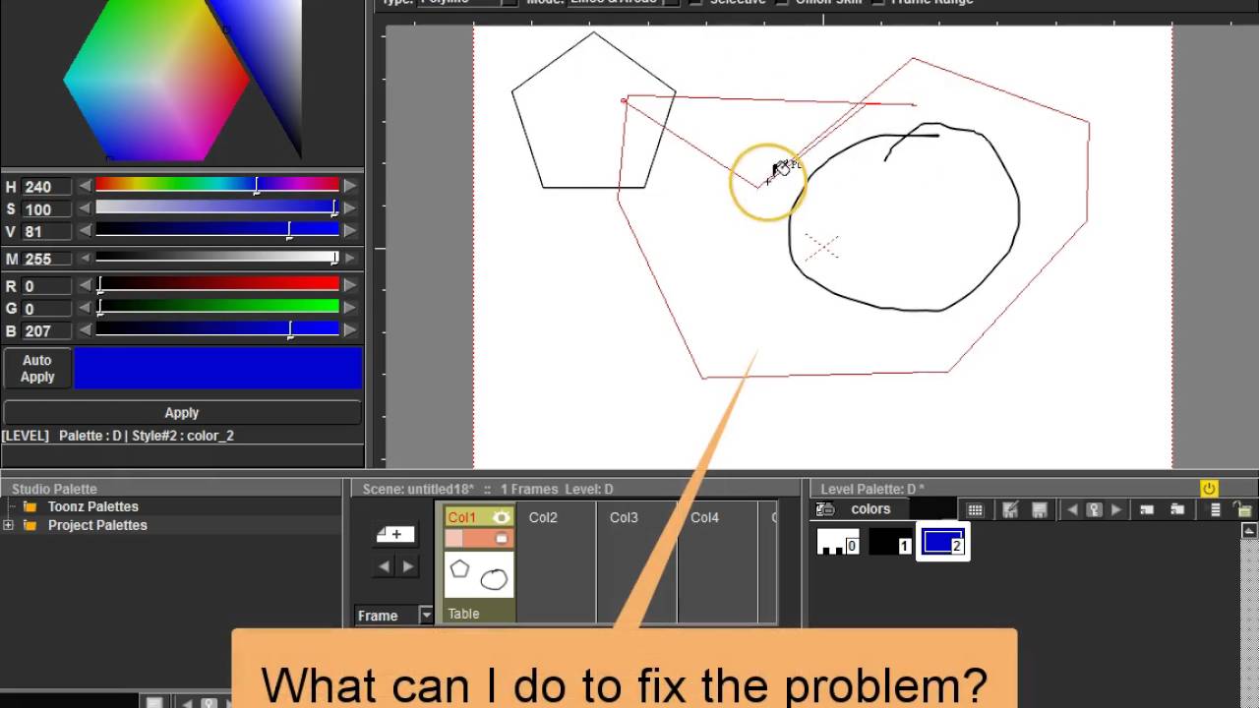Go to next key in Level Palette
The image size is (1259, 708).
[1116, 509]
